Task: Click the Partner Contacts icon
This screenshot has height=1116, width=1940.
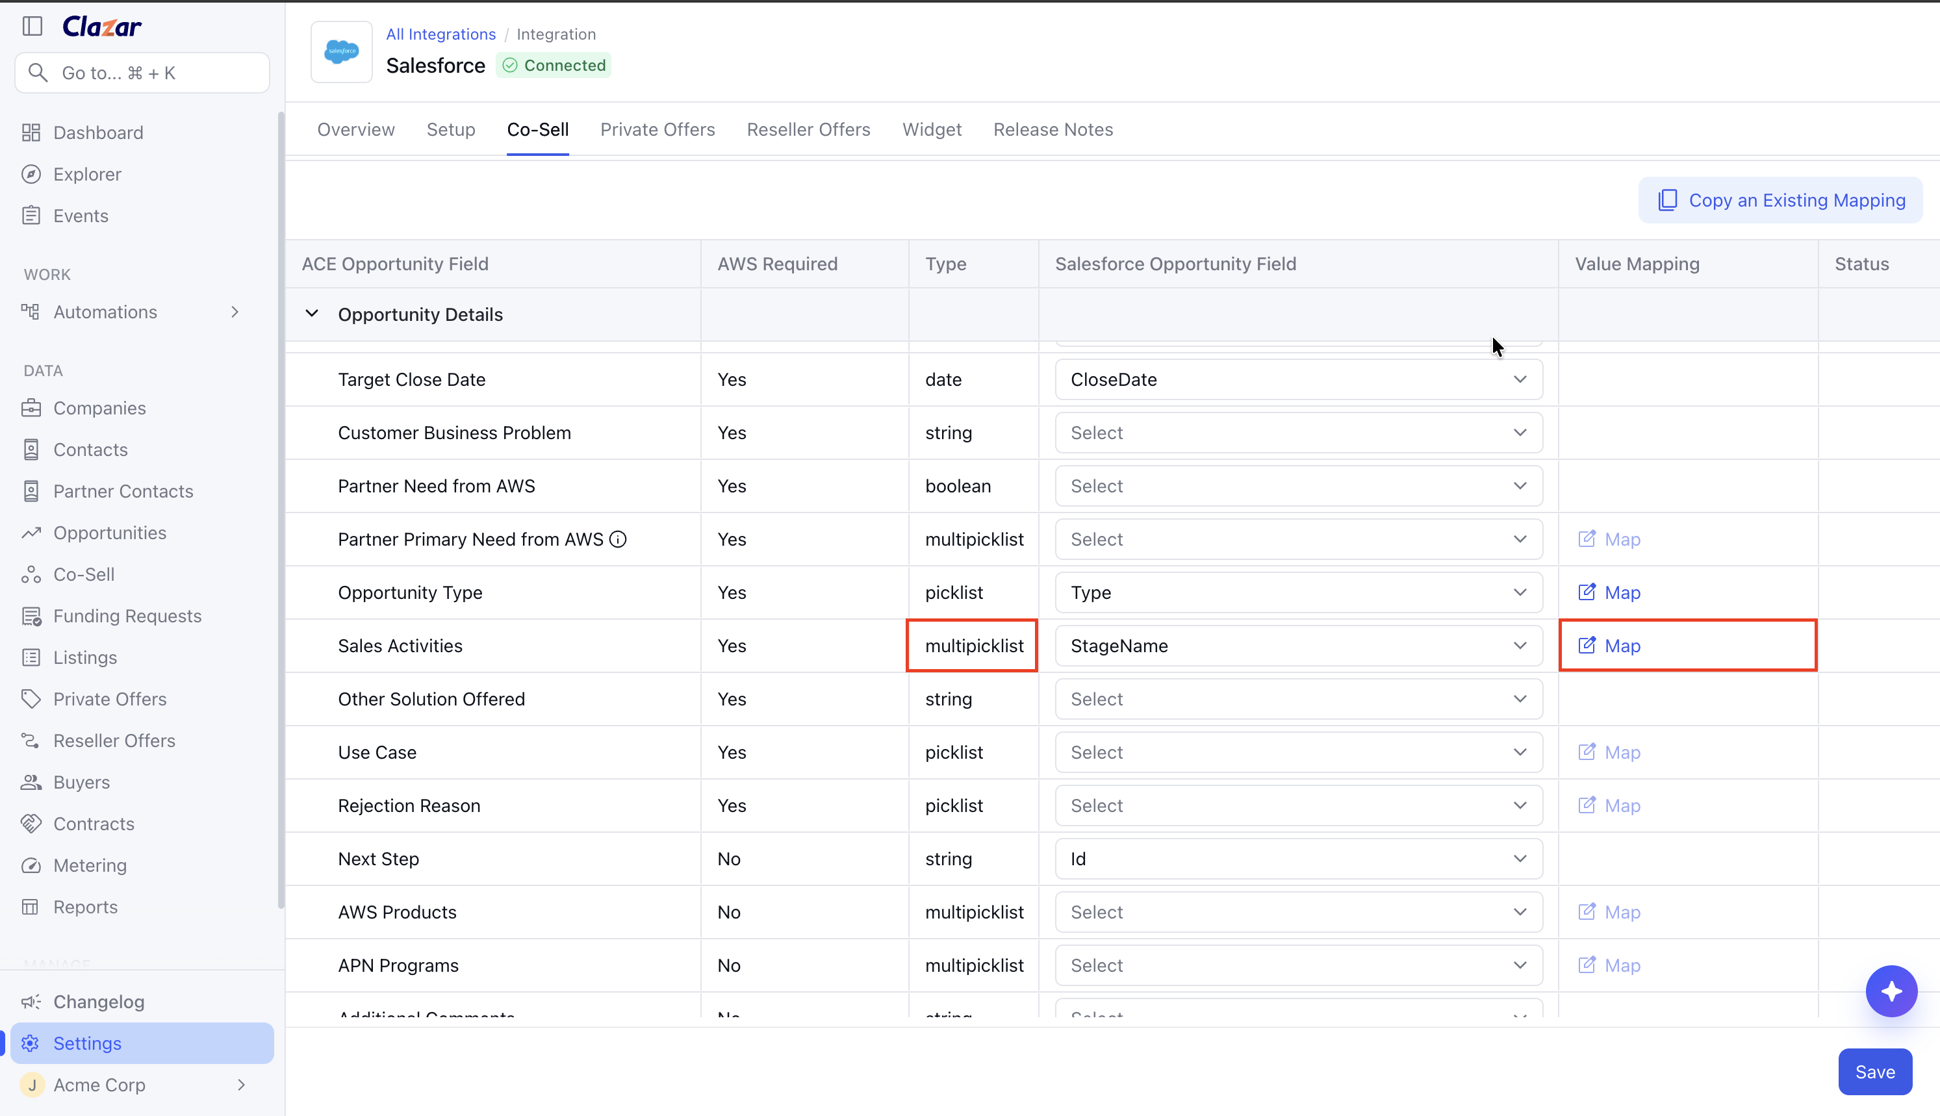Action: (x=31, y=490)
